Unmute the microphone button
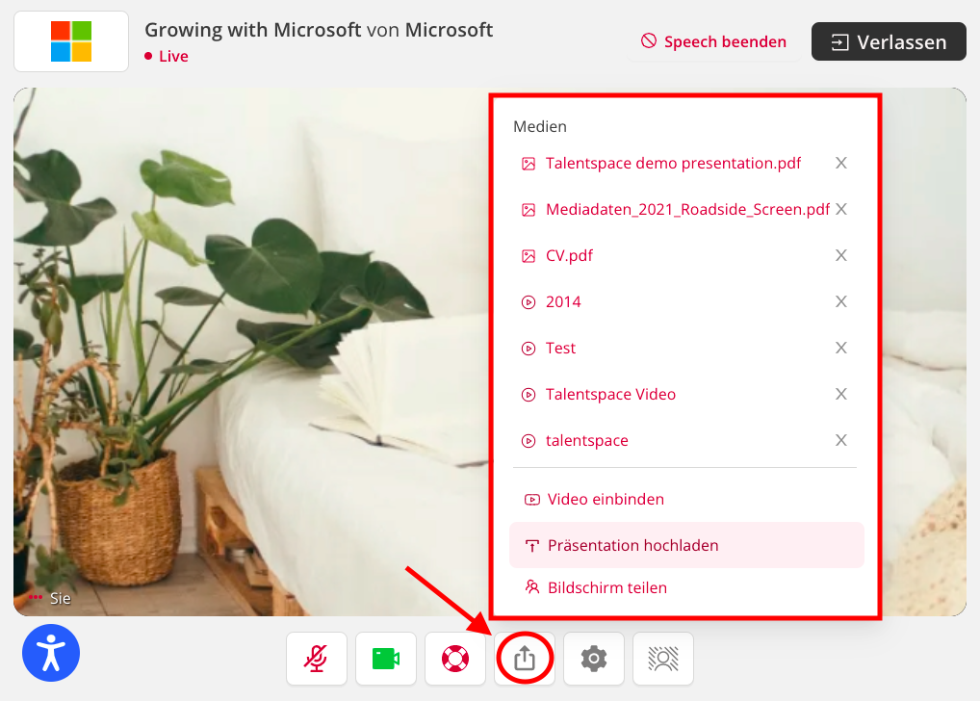The height and width of the screenshot is (701, 980). (317, 659)
